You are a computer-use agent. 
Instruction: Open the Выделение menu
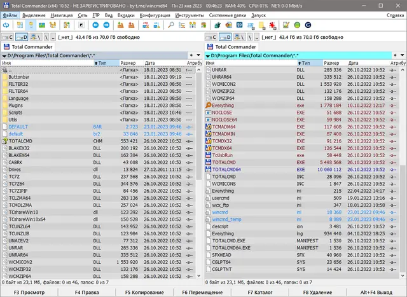tap(34, 15)
